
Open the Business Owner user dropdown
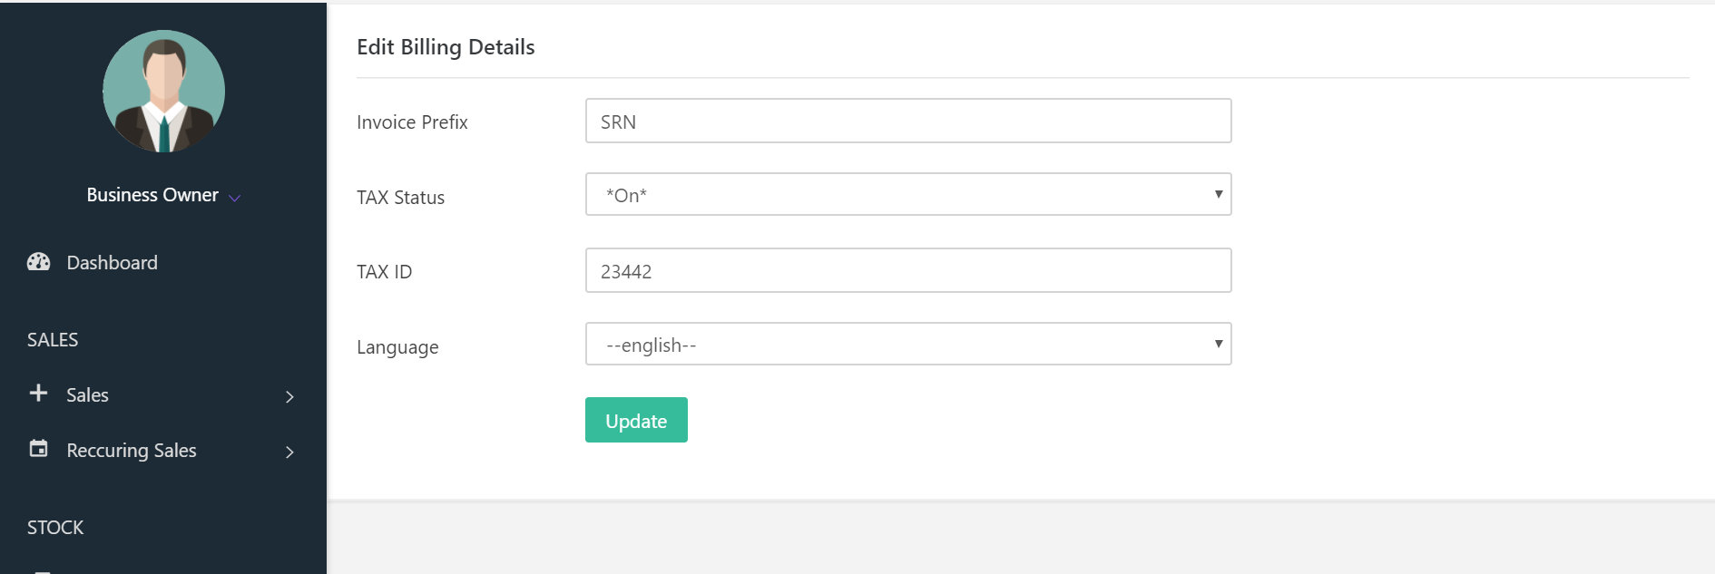coord(234,197)
